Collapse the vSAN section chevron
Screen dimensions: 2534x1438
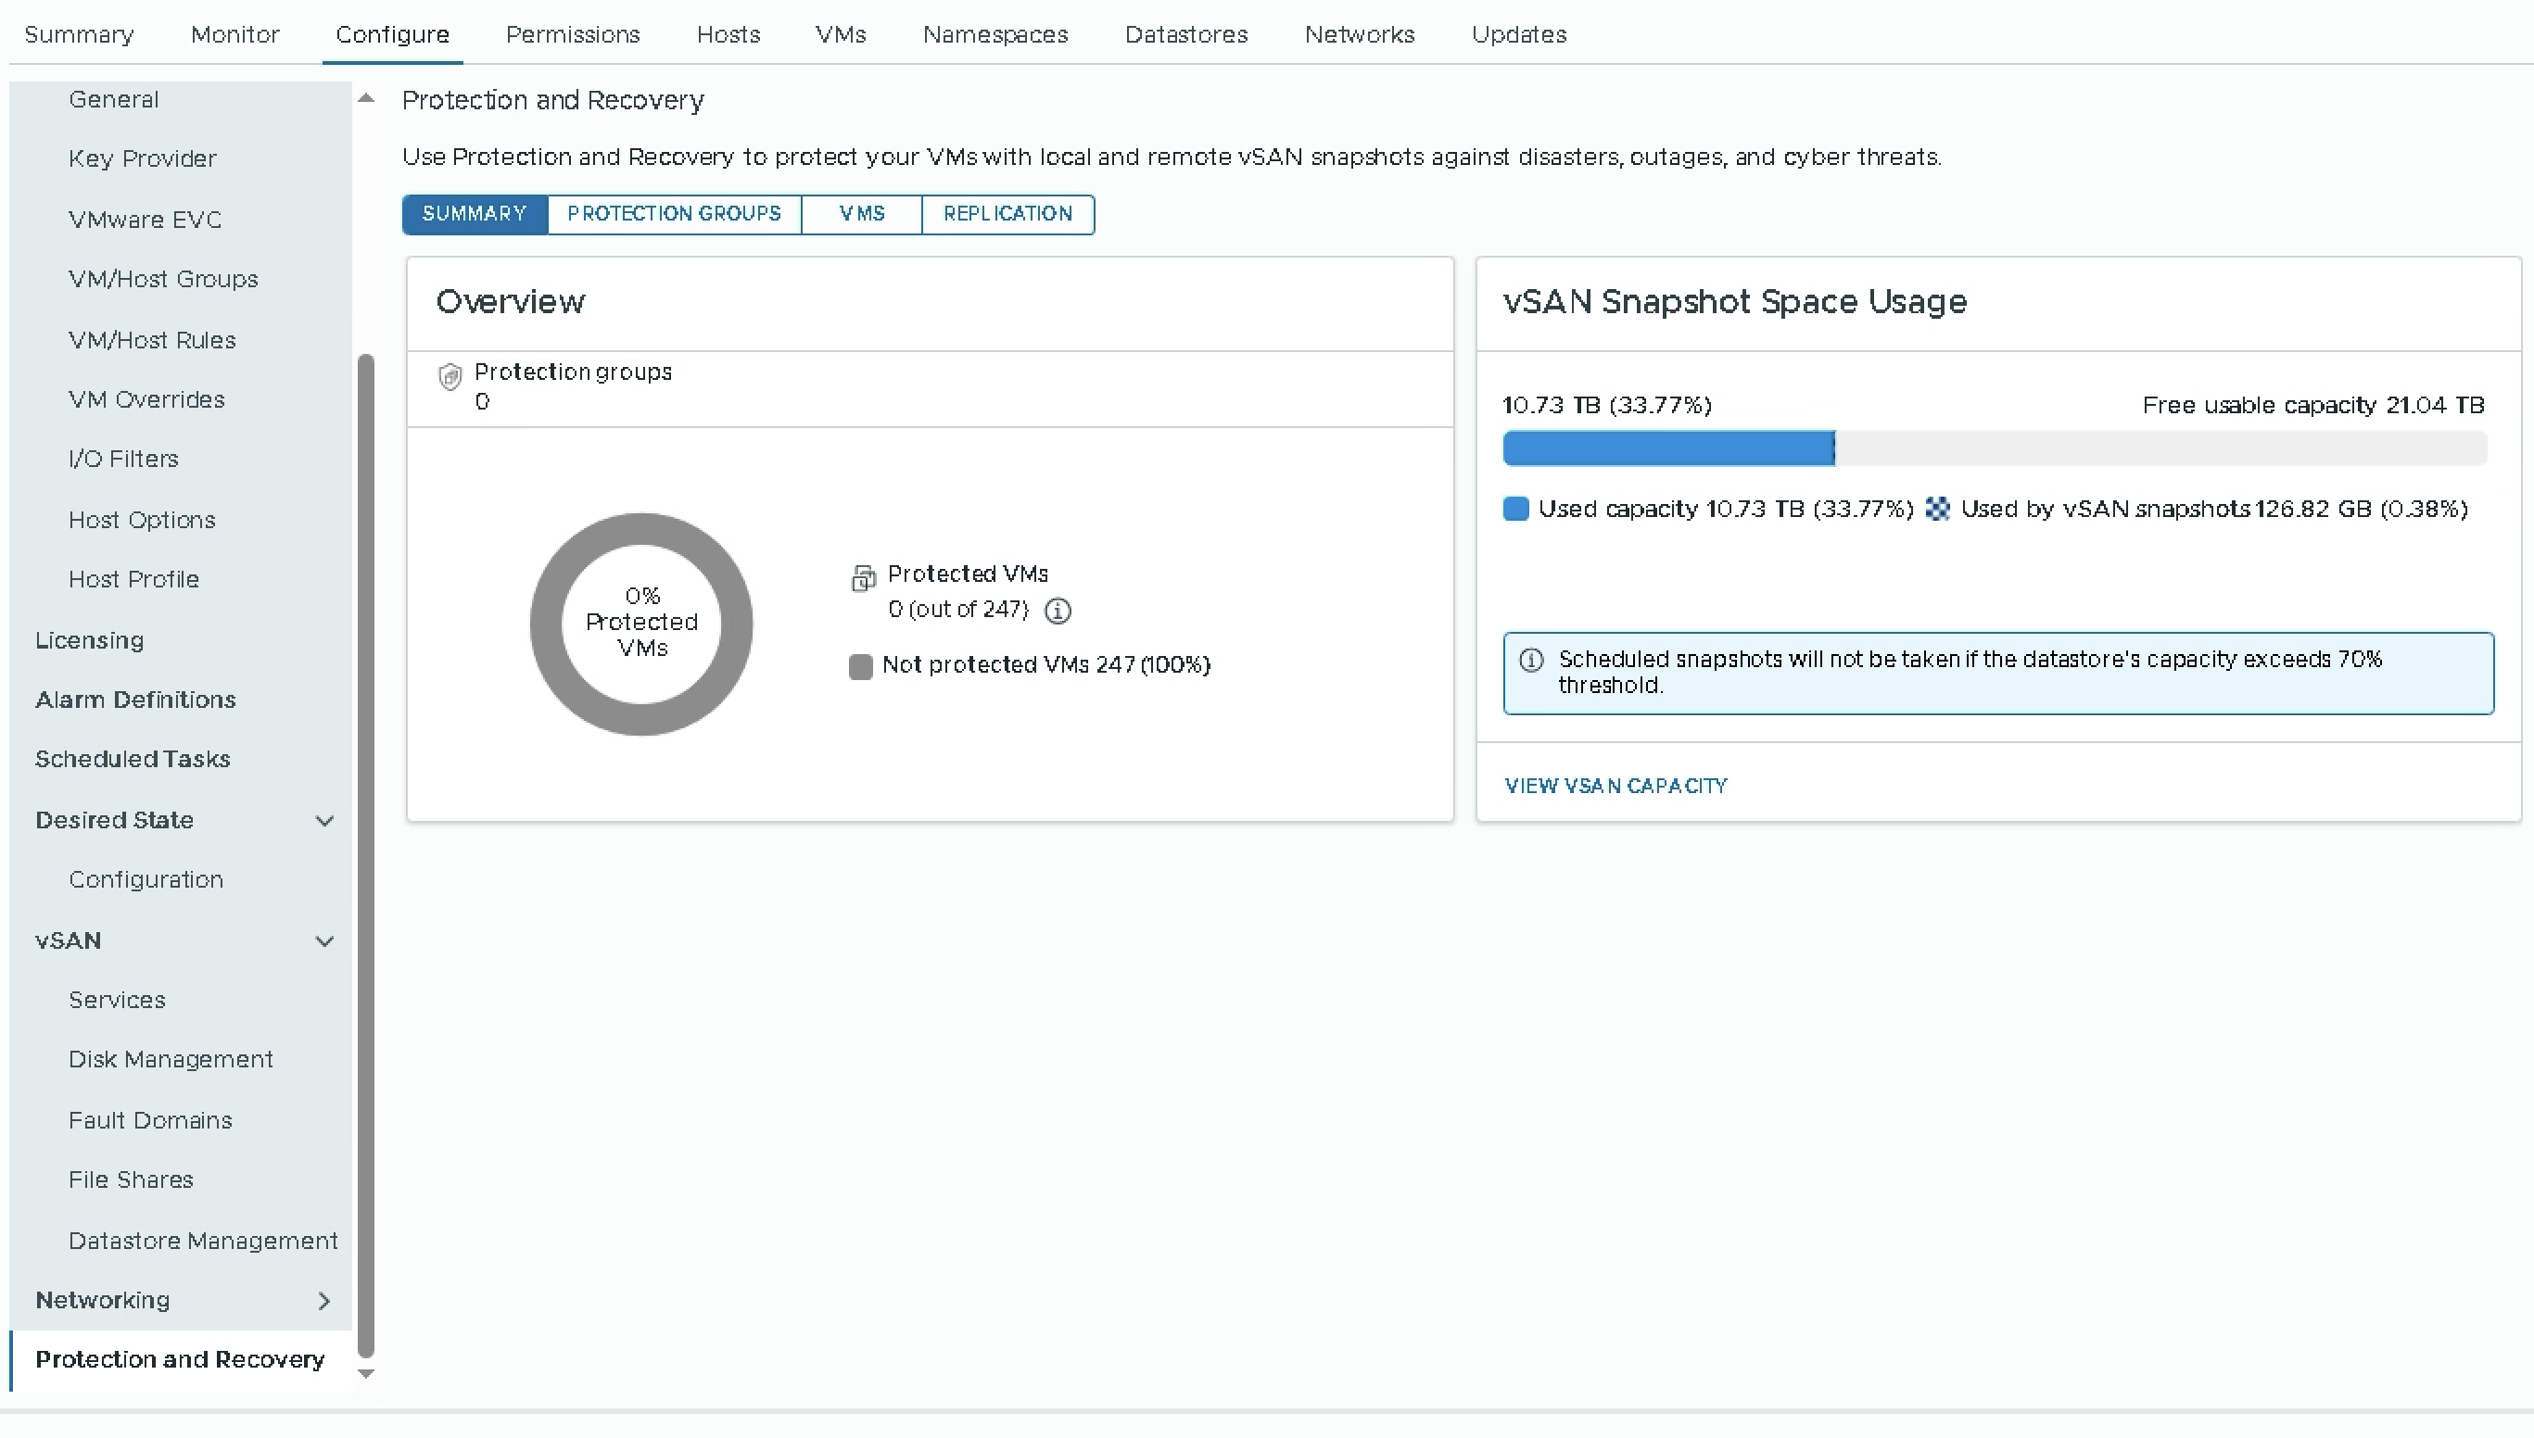324,941
